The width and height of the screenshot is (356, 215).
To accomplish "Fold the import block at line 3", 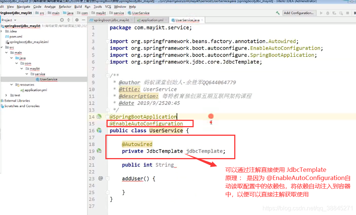I will 107,41.
